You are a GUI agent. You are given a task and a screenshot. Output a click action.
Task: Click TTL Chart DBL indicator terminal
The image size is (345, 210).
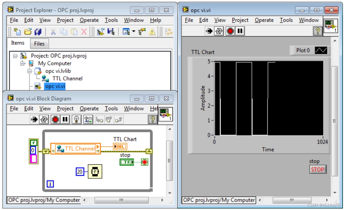(x=120, y=147)
